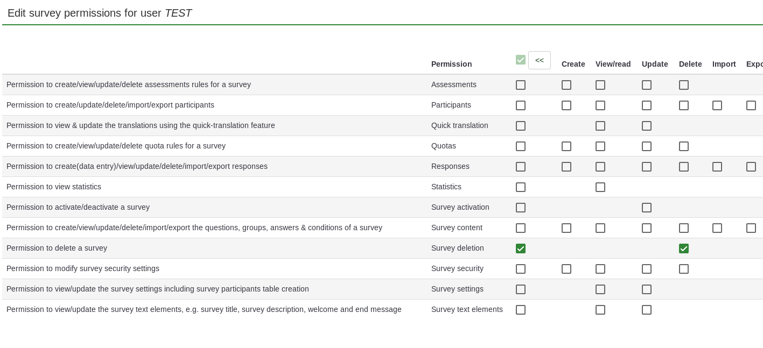Viewport: 763px width, 348px height.
Task: Click the Survey deletion permission label
Action: 457,248
